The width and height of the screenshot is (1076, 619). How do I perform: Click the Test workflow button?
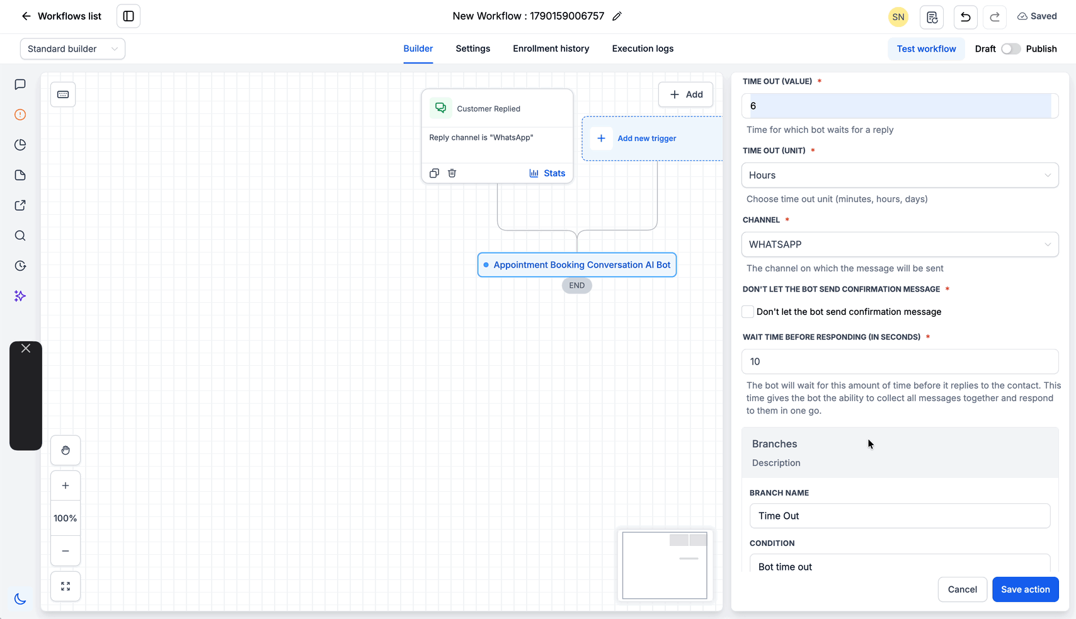coord(926,49)
